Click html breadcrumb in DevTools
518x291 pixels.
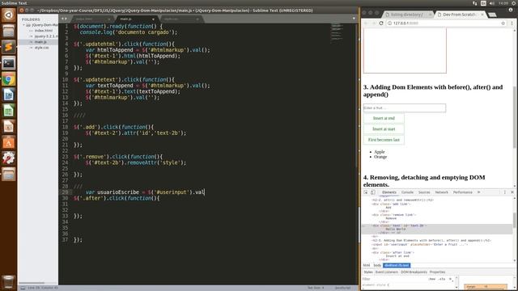367,265
